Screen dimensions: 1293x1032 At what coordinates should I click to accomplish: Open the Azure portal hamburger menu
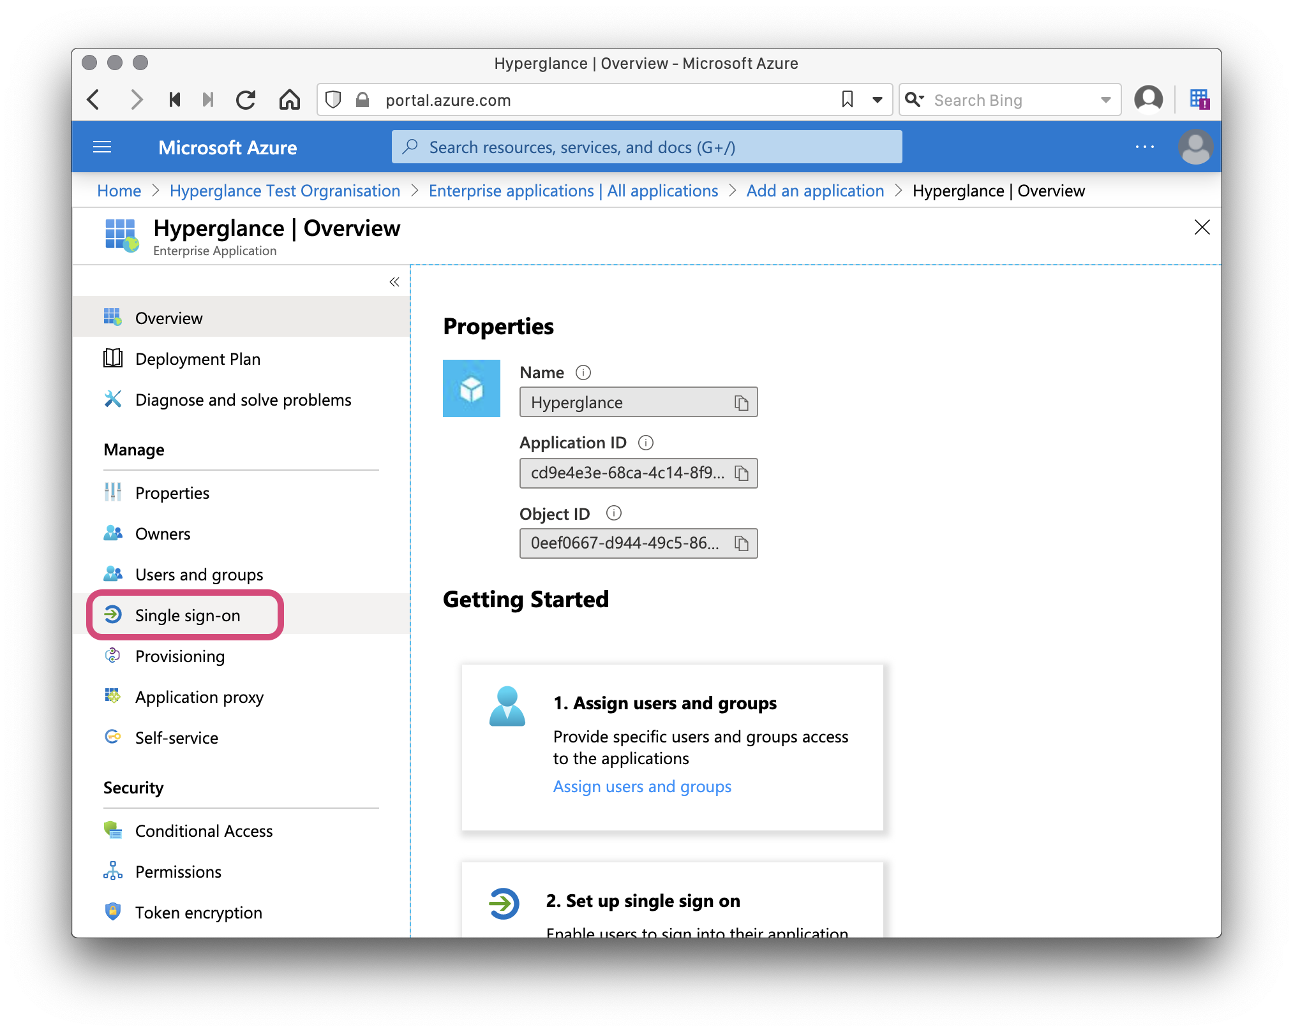101,147
